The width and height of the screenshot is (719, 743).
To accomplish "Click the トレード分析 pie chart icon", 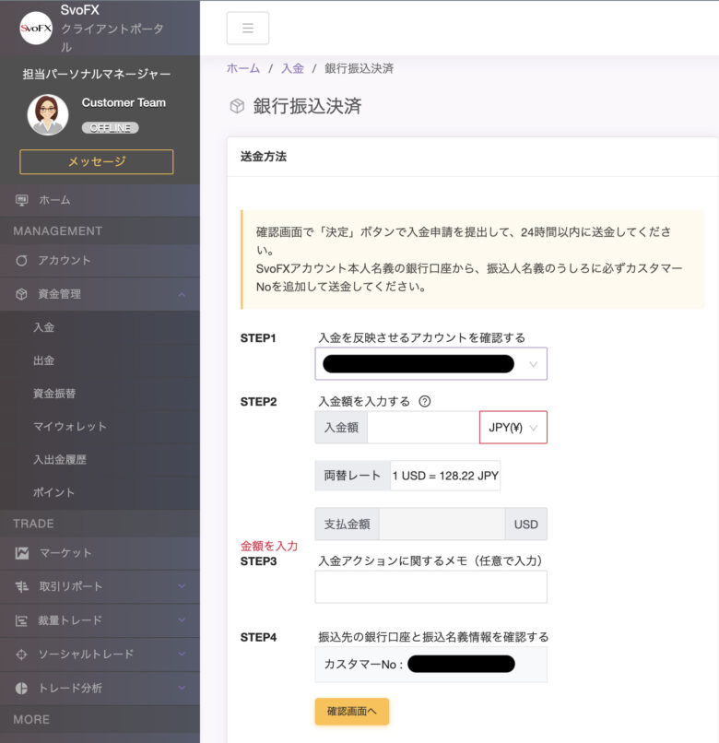I will tap(21, 689).
